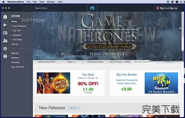The image size is (185, 118).
Task: Open the friends community icon in sidebar
Action: point(5,41)
